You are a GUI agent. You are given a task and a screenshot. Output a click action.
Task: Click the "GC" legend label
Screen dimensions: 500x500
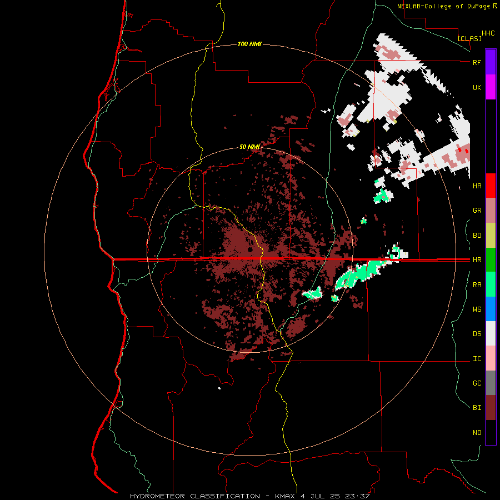477,383
